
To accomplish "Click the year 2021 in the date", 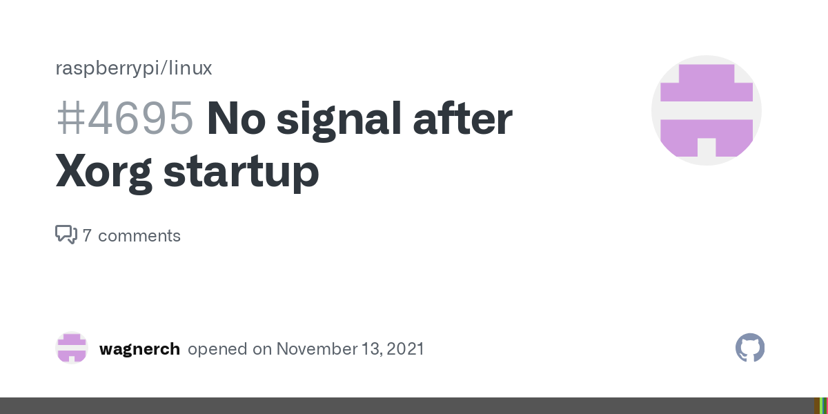I will point(405,348).
